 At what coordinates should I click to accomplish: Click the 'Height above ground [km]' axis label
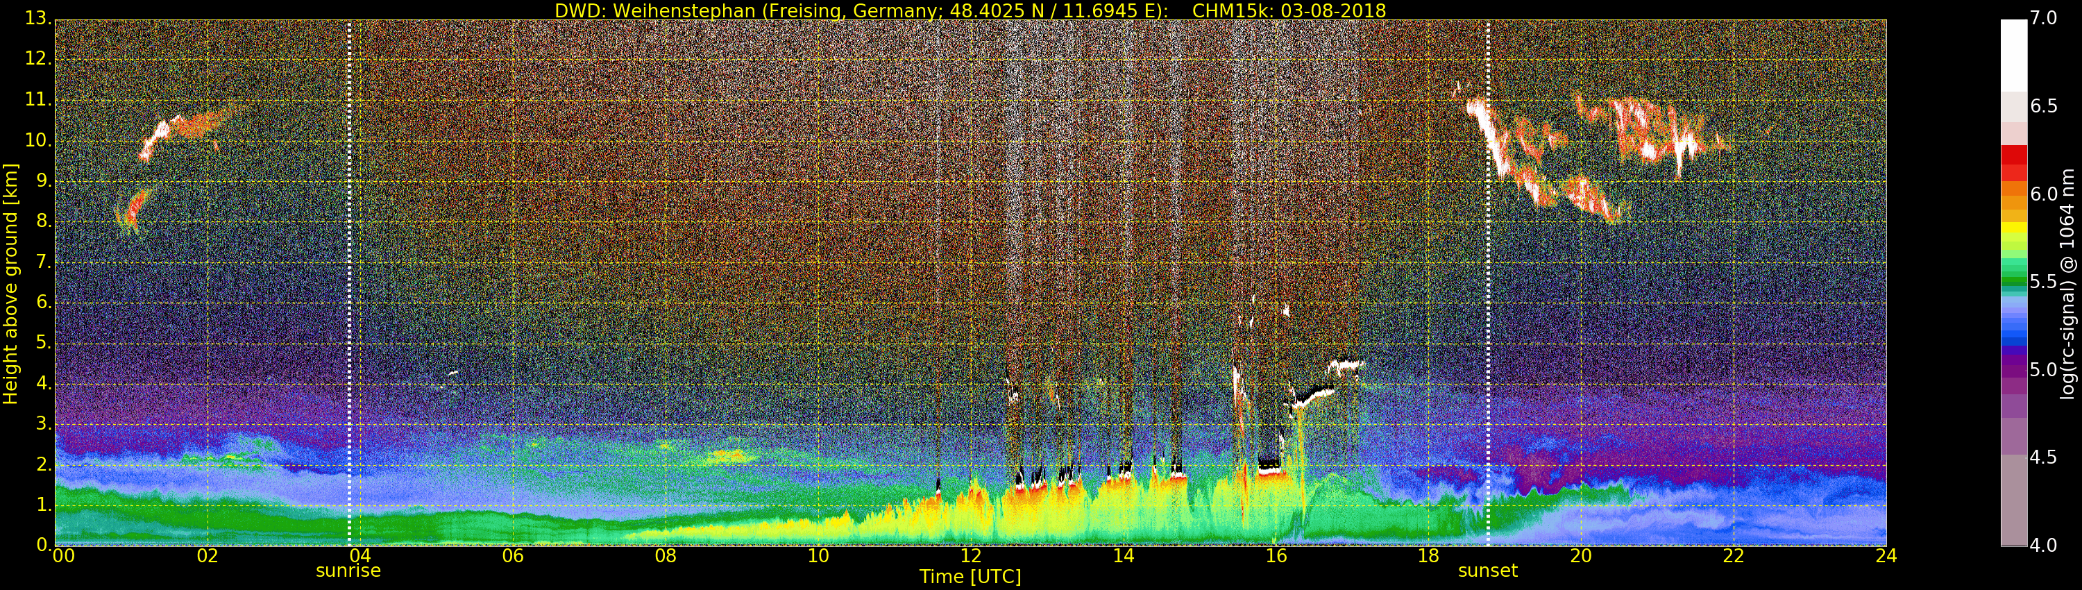coord(10,284)
